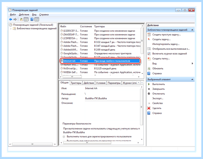Image resolution: width=203 pixels, height=159 pixels.
Task: Click the 'Создать задачу...' icon
Action: click(149, 39)
